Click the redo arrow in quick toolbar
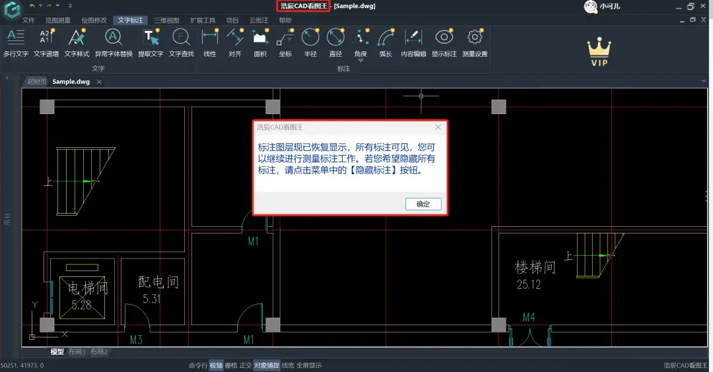 49,6
